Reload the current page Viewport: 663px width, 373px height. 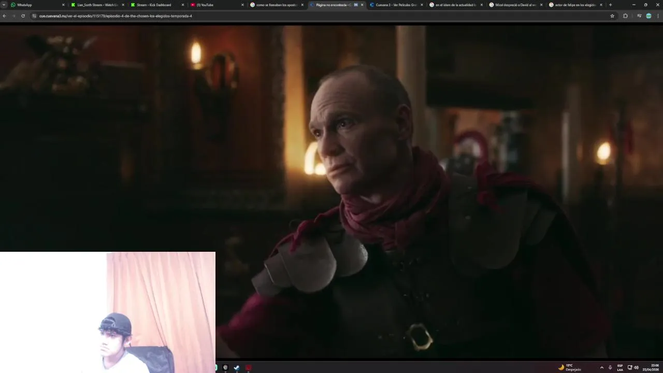[x=23, y=16]
